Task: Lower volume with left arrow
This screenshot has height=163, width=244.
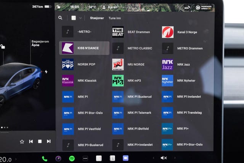Action: [153, 158]
